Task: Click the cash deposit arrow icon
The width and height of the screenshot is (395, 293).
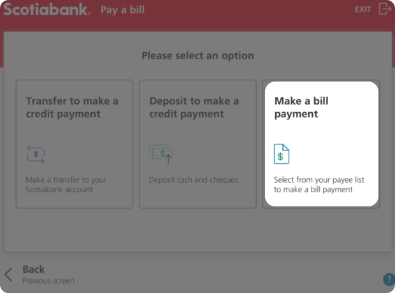Action: pos(161,154)
